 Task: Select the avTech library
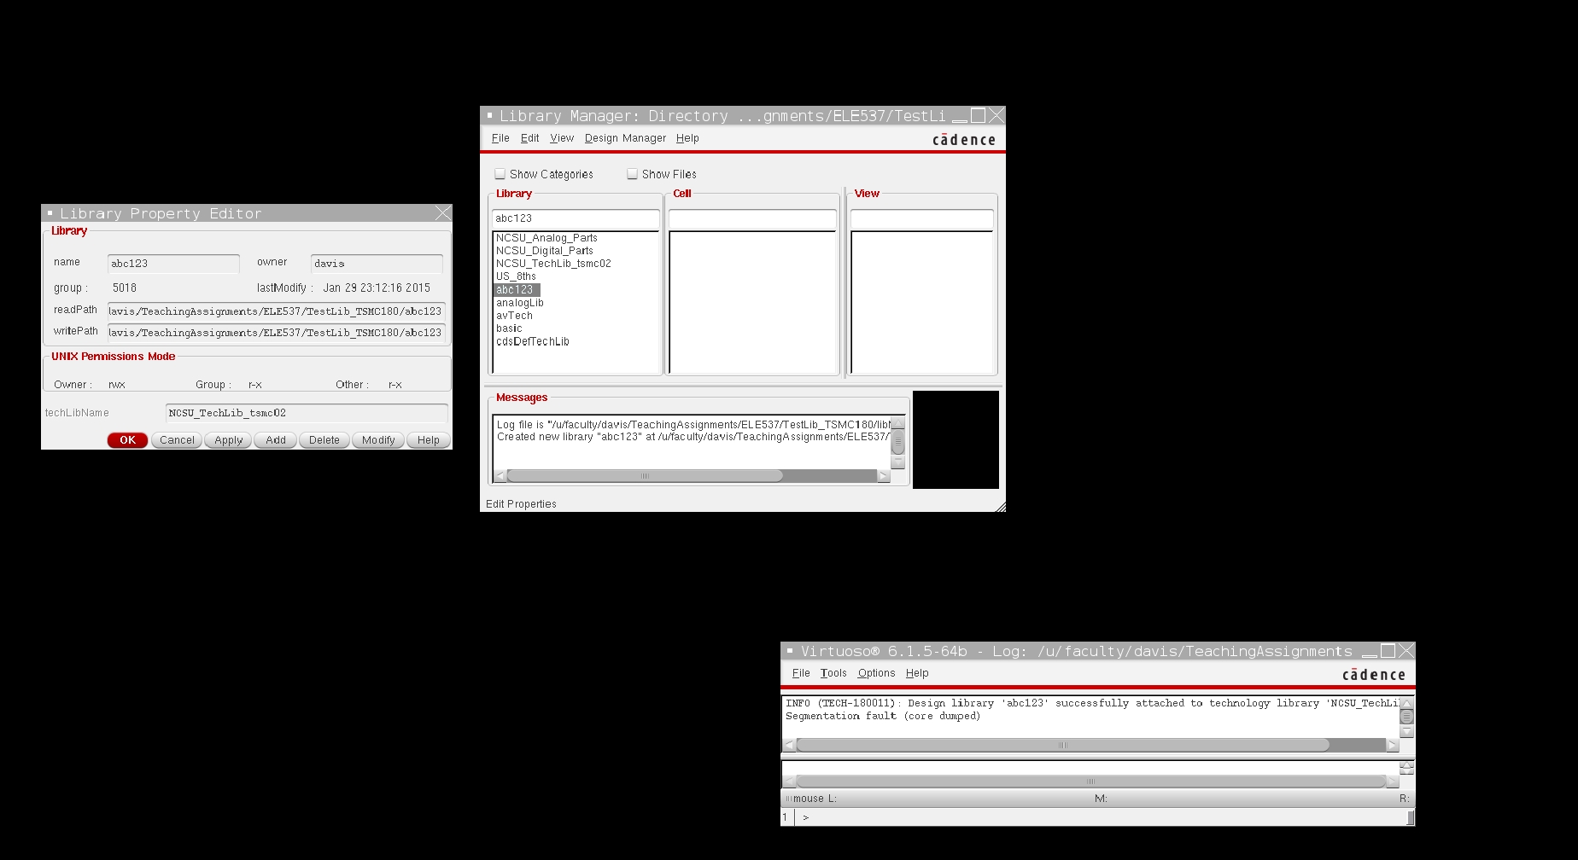pos(514,316)
